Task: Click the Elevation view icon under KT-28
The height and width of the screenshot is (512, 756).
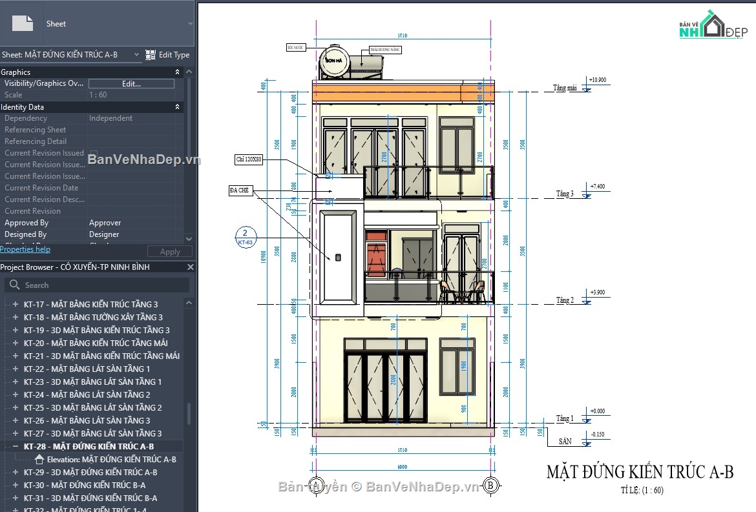Action: click(39, 460)
